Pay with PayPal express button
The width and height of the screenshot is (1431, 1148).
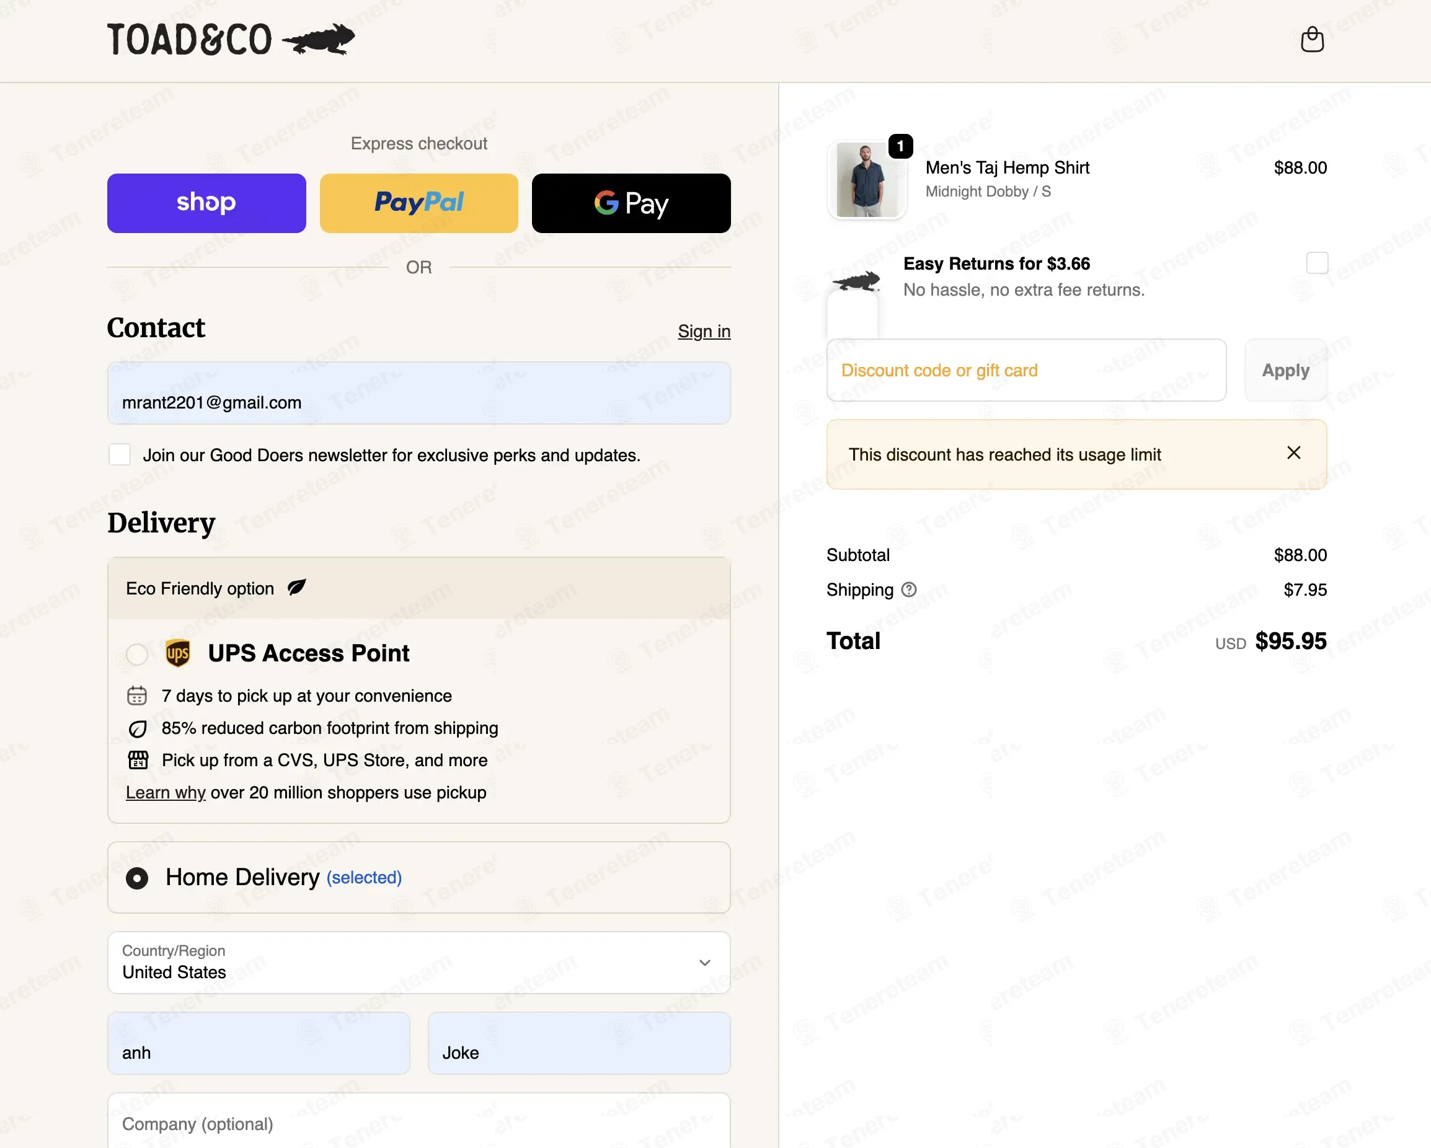point(419,203)
